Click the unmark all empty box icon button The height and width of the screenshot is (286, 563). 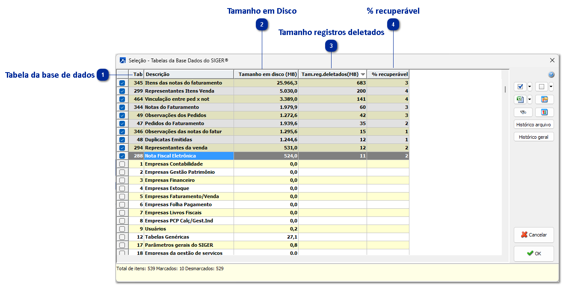542,87
